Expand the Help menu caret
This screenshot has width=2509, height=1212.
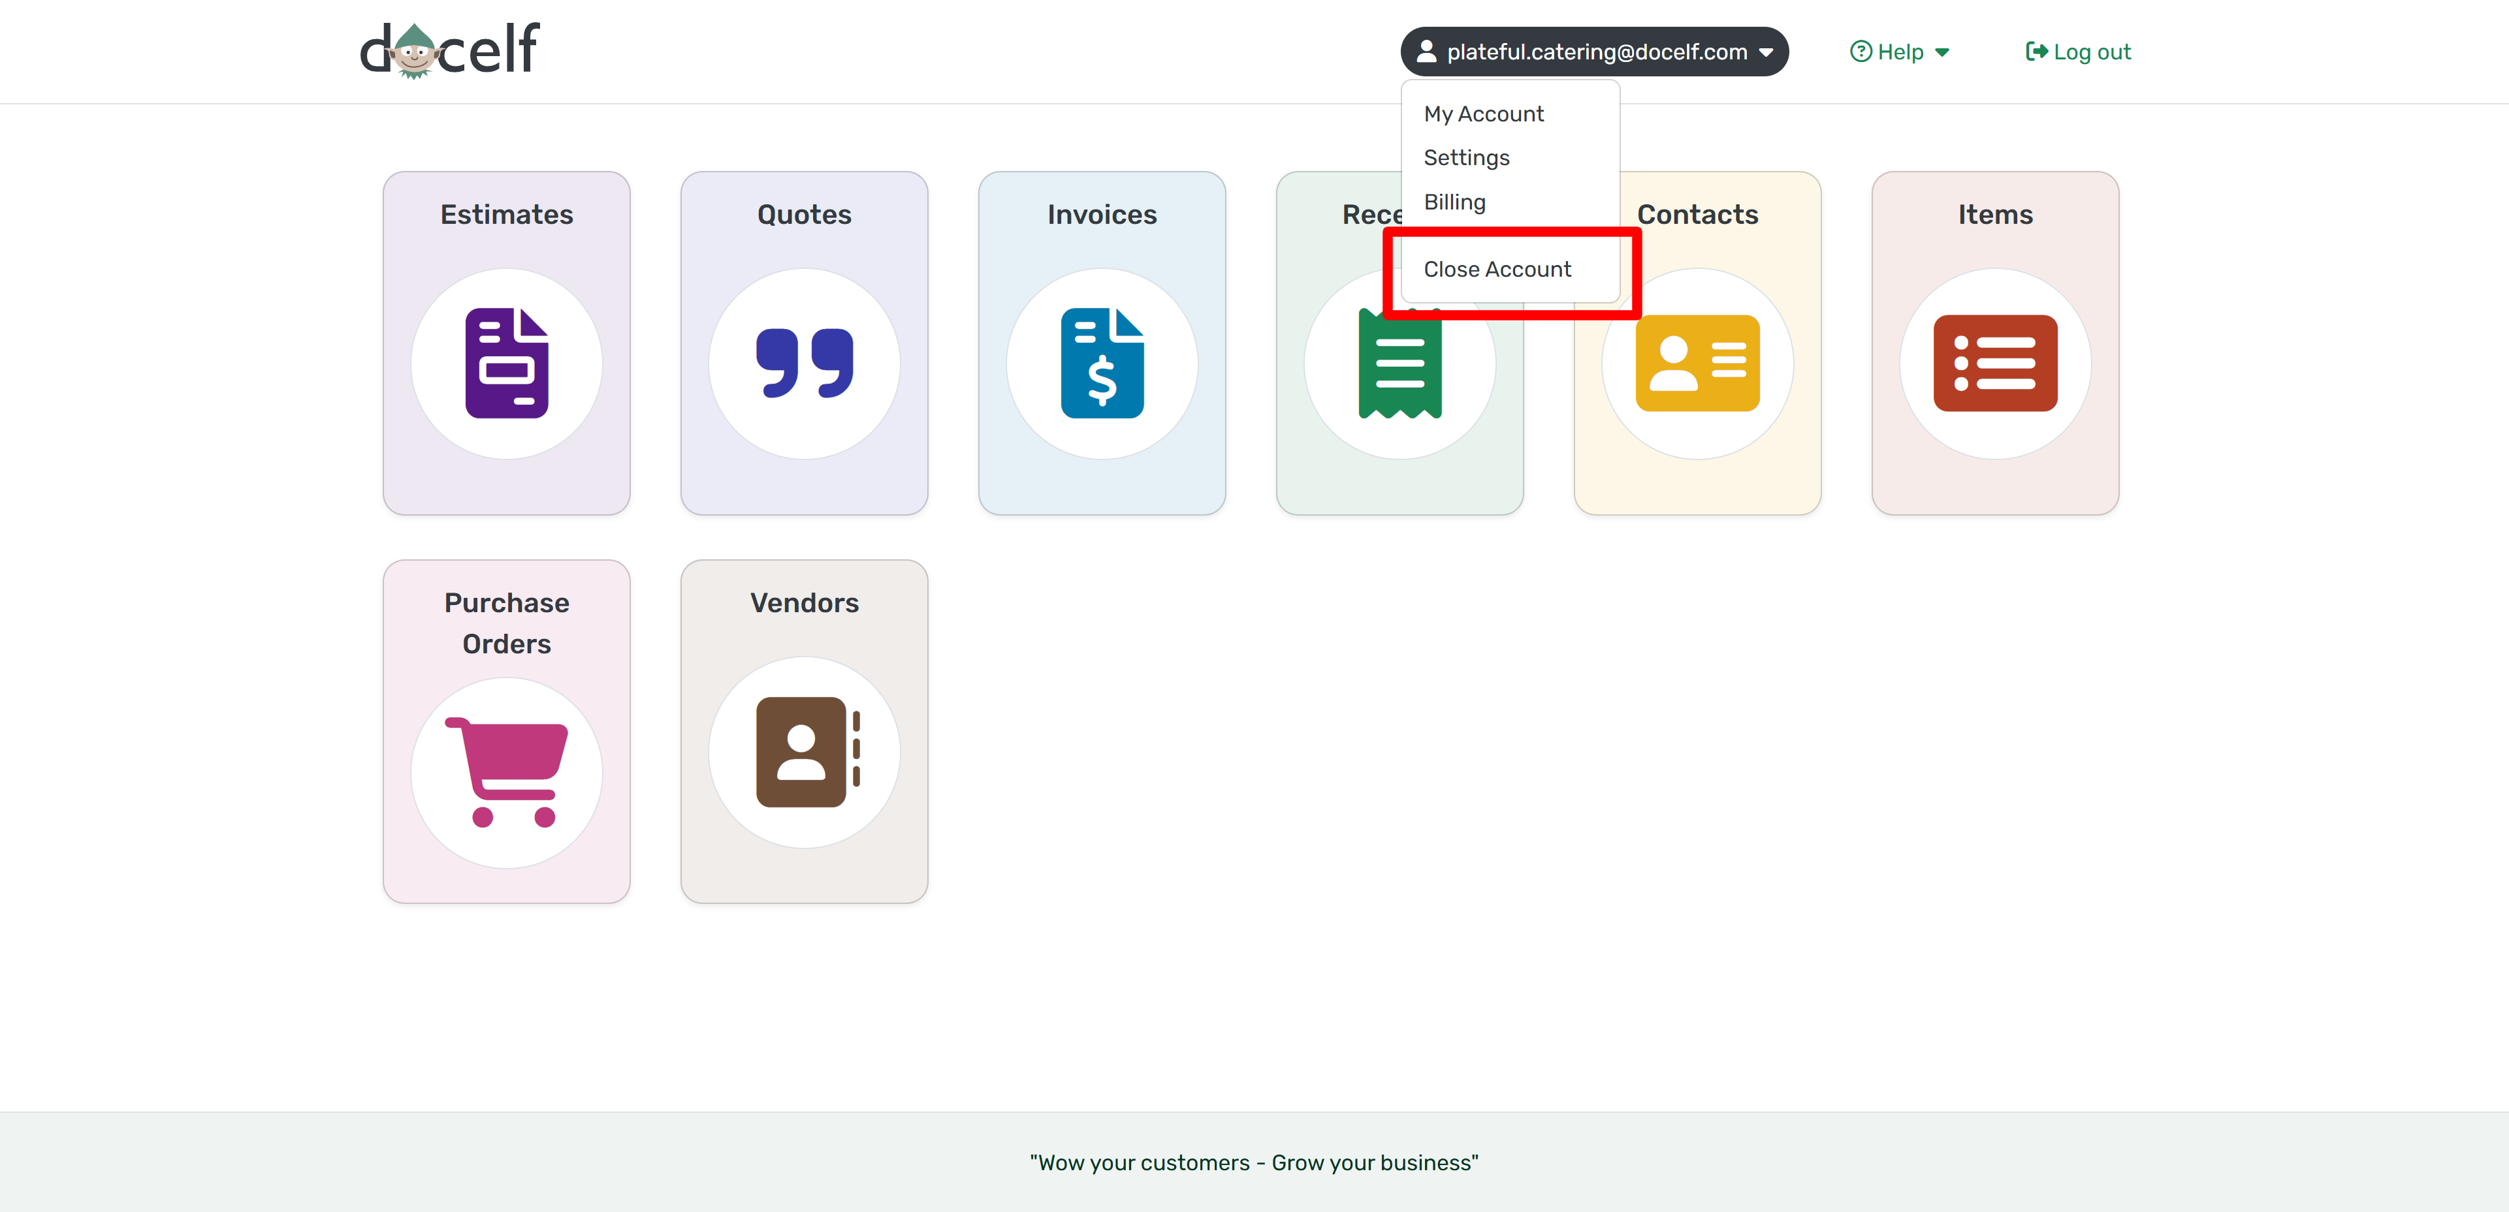click(x=1942, y=53)
